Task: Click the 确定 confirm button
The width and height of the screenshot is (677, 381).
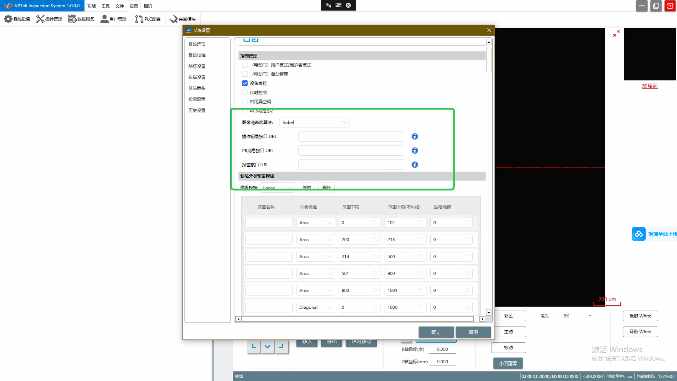Action: click(x=436, y=332)
